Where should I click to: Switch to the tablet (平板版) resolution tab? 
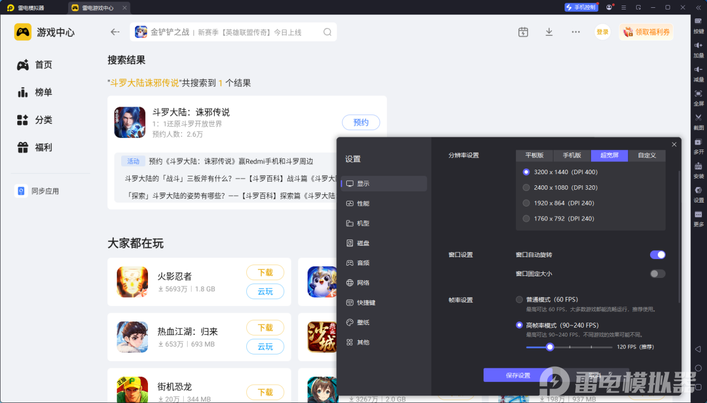[x=534, y=155]
